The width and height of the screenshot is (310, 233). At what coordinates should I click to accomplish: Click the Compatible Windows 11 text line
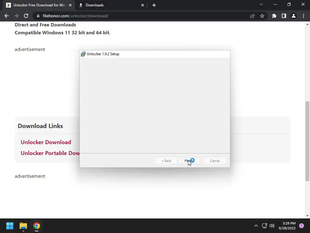pos(62,33)
